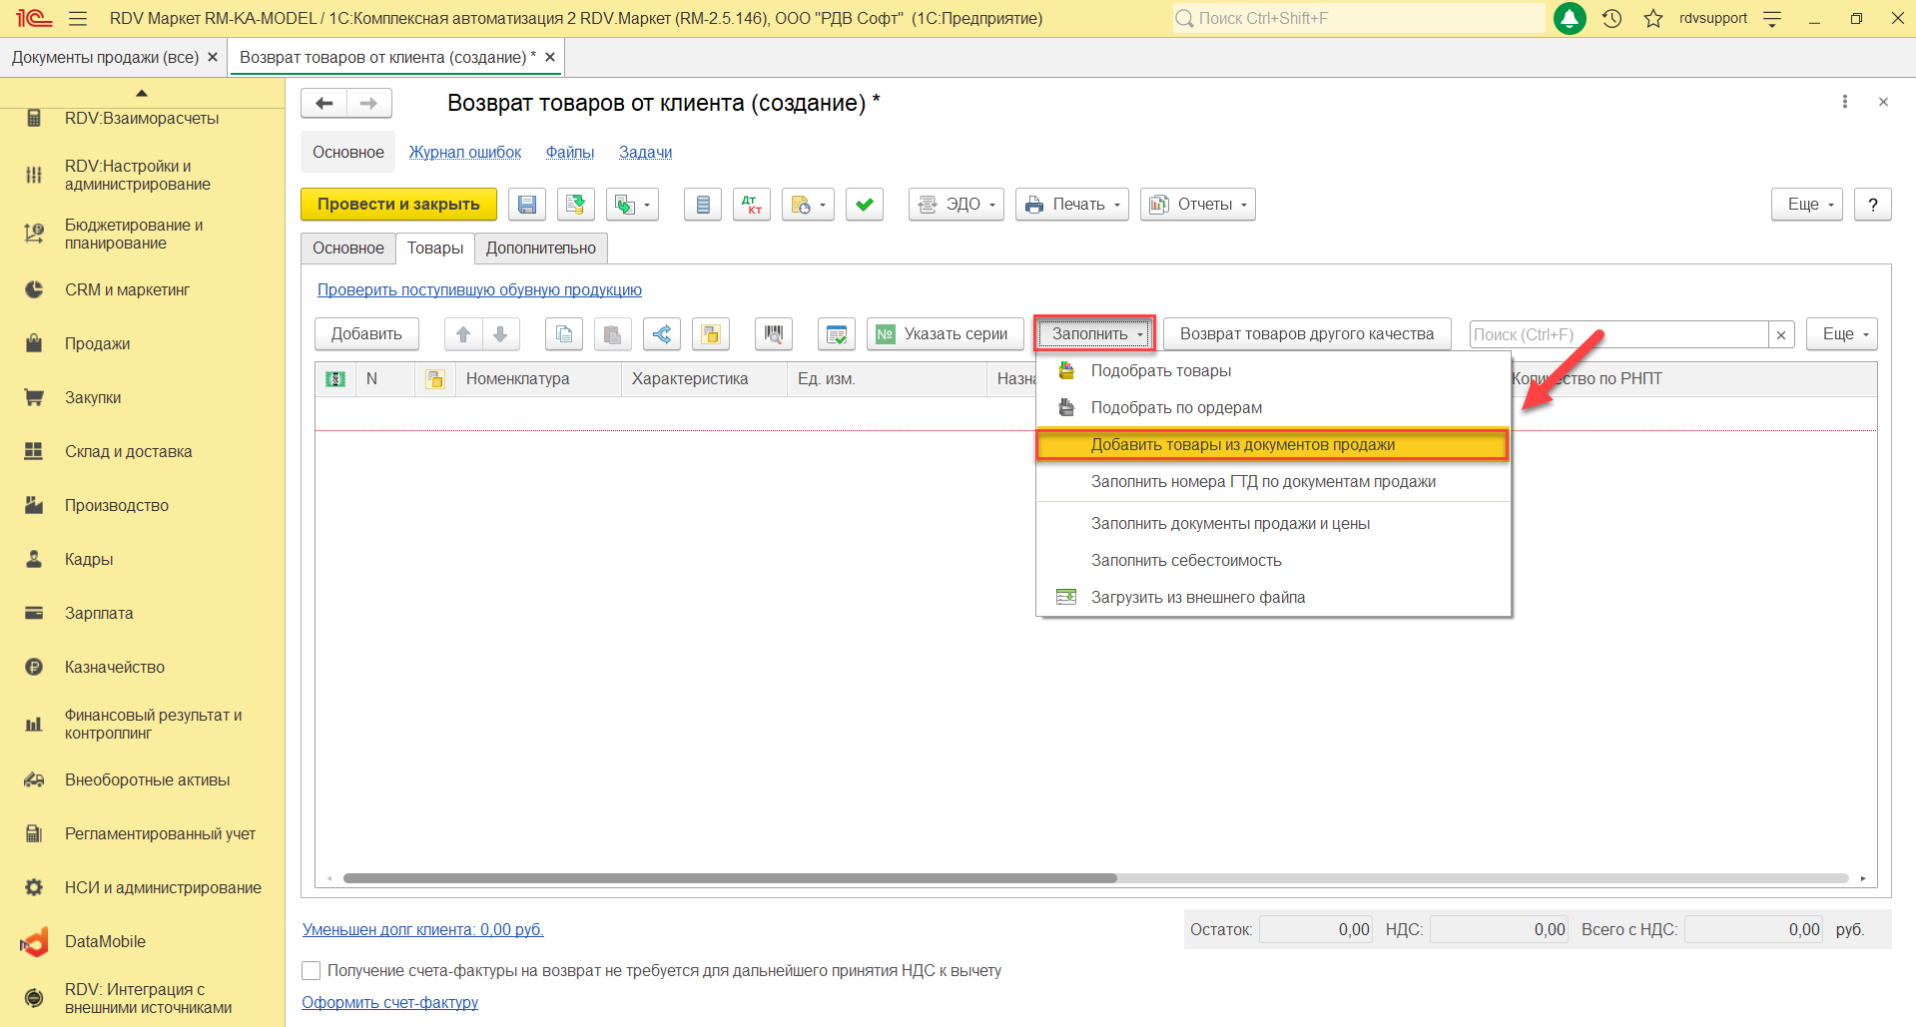Click the barcode search icon
1916x1027 pixels.
[773, 334]
